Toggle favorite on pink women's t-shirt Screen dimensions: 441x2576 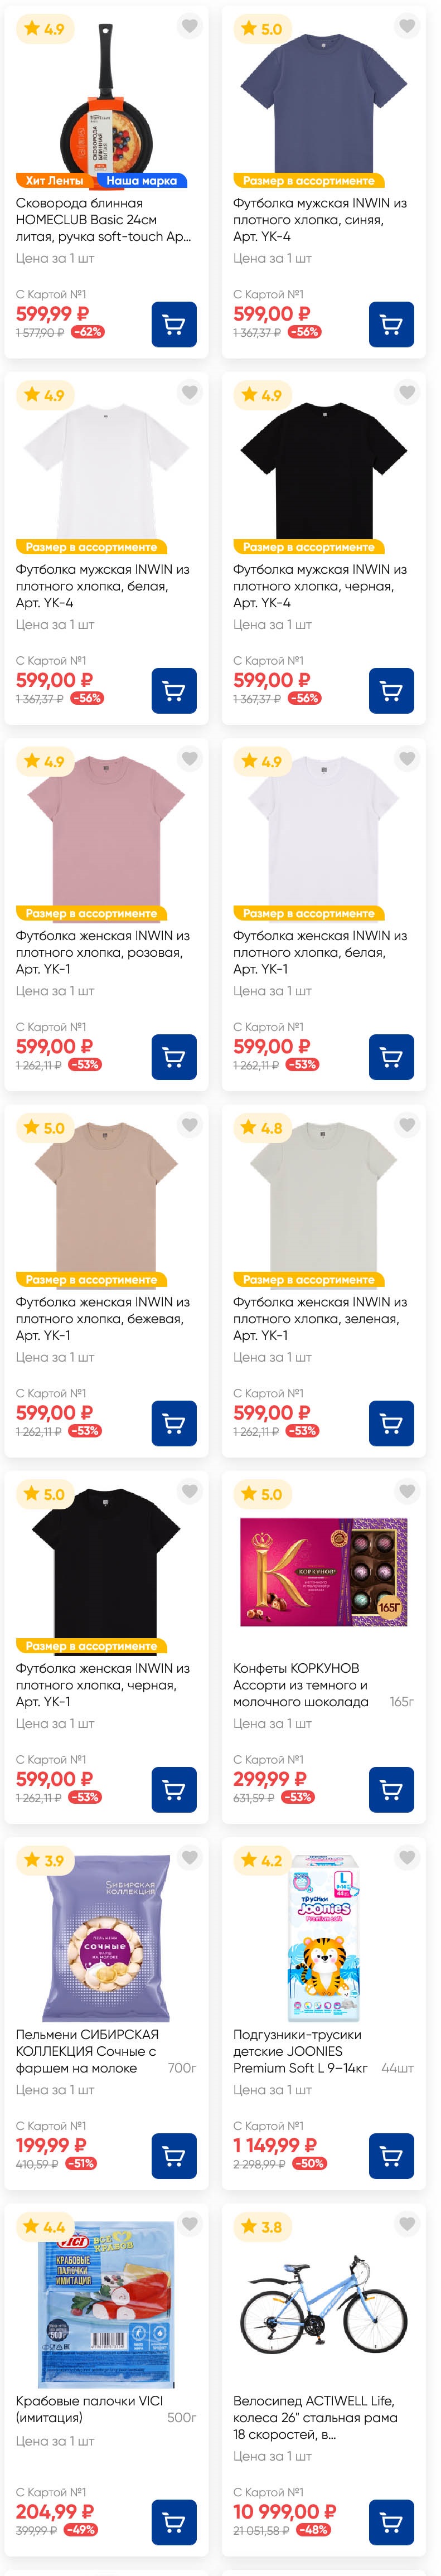click(x=189, y=759)
